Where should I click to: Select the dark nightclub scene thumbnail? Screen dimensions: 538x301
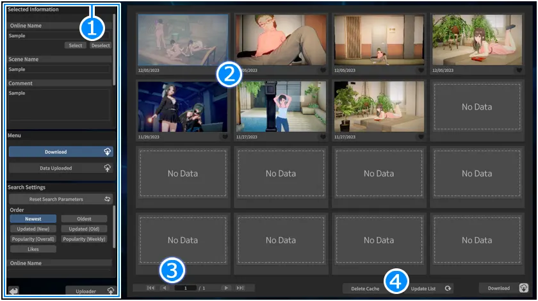pos(183,106)
